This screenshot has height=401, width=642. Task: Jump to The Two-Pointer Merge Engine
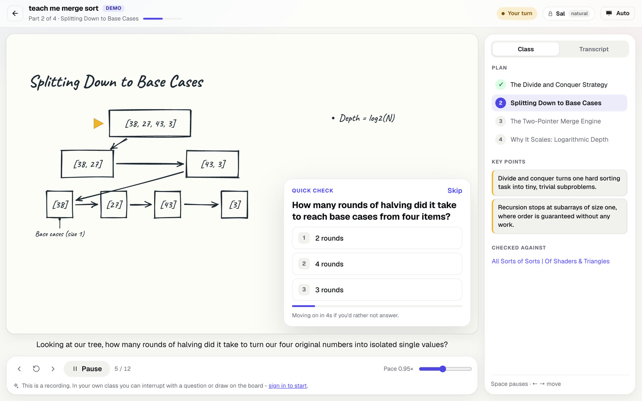pos(559,121)
